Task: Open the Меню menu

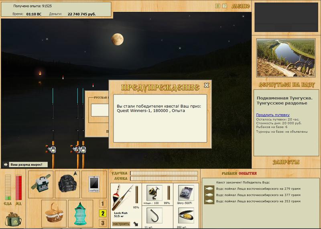Action: point(241,6)
